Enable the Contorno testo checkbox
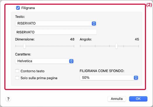 17,71
